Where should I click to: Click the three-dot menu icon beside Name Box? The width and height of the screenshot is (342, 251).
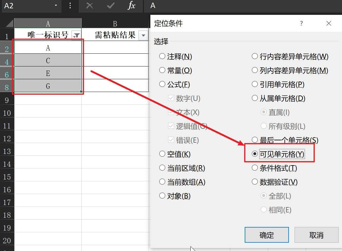click(70, 6)
